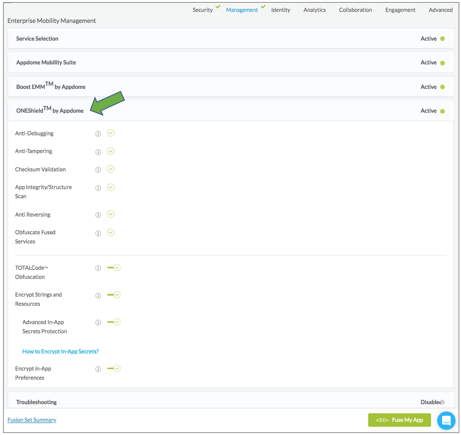461x435 pixels.
Task: Toggle Appdome Mobility Suite Active switch
Action: 443,63
